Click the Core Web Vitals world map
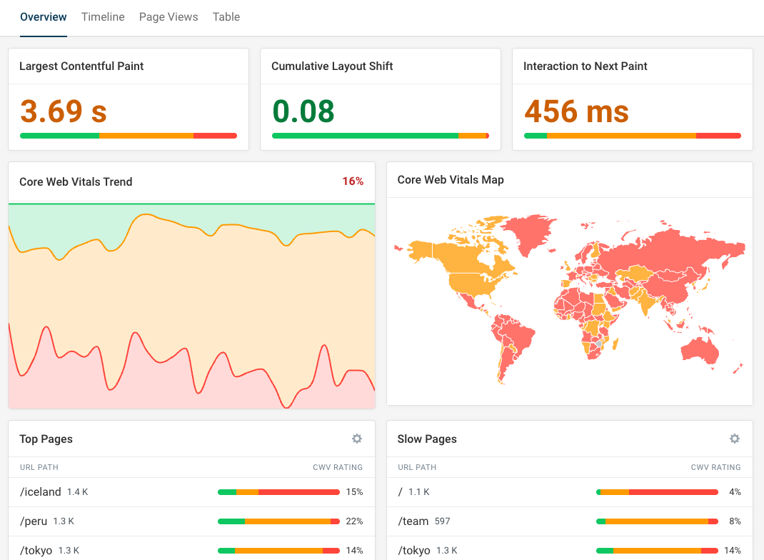The height and width of the screenshot is (560, 764). [x=570, y=300]
